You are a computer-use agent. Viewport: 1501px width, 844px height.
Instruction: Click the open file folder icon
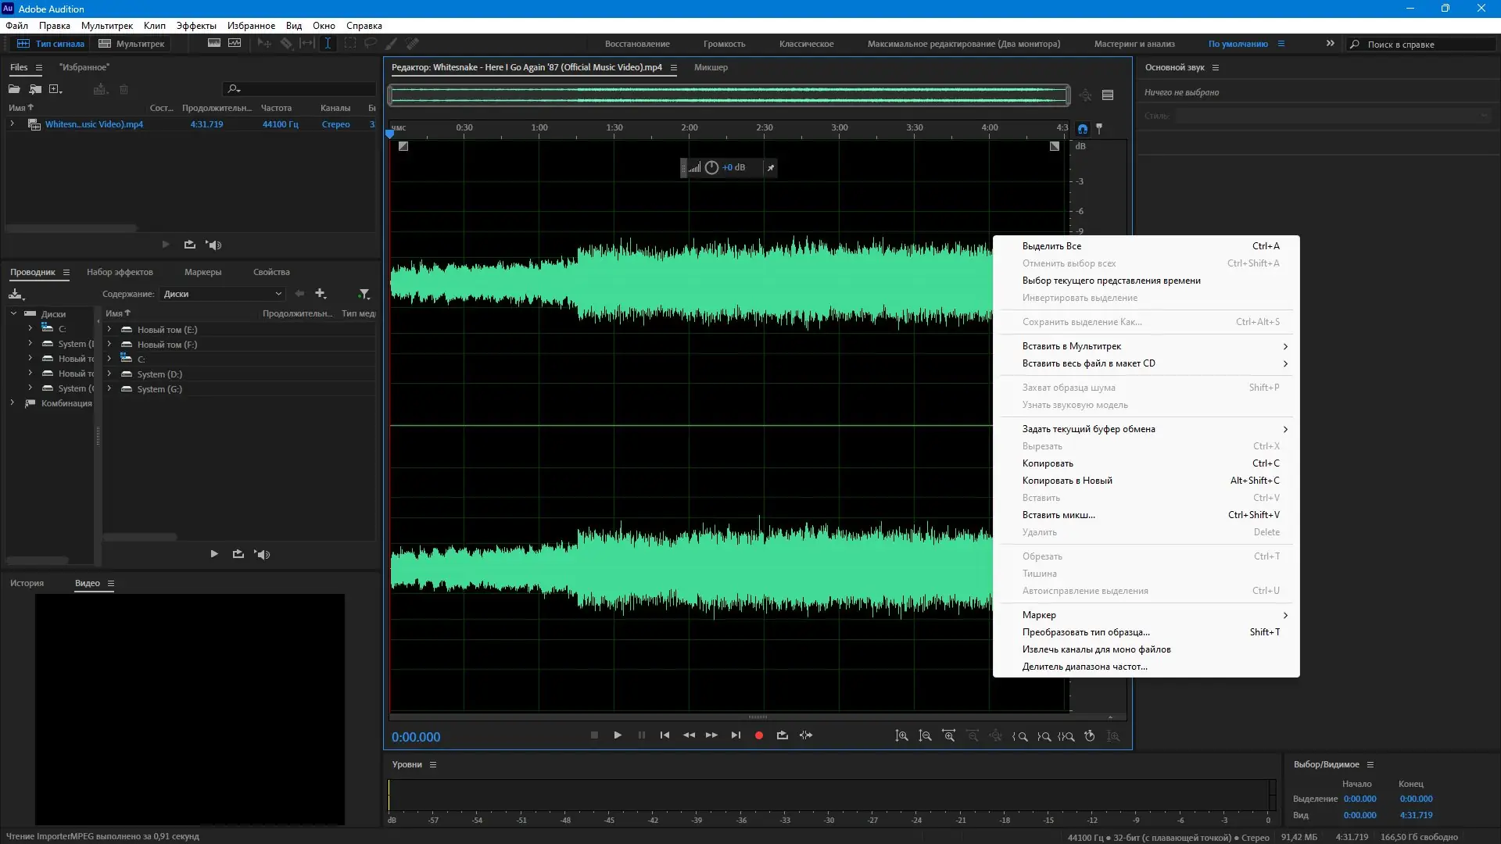tap(14, 89)
